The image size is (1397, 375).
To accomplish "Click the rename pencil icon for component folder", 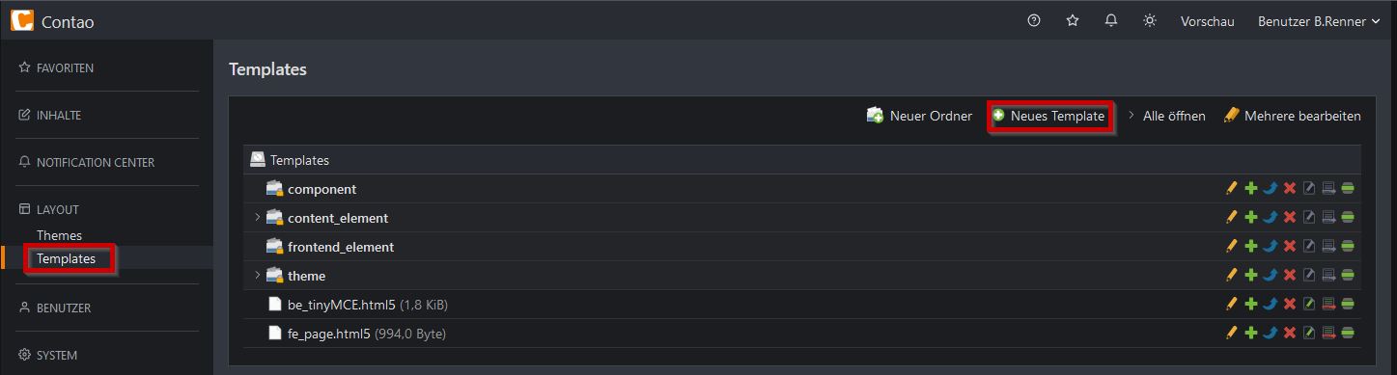I will pos(1231,189).
